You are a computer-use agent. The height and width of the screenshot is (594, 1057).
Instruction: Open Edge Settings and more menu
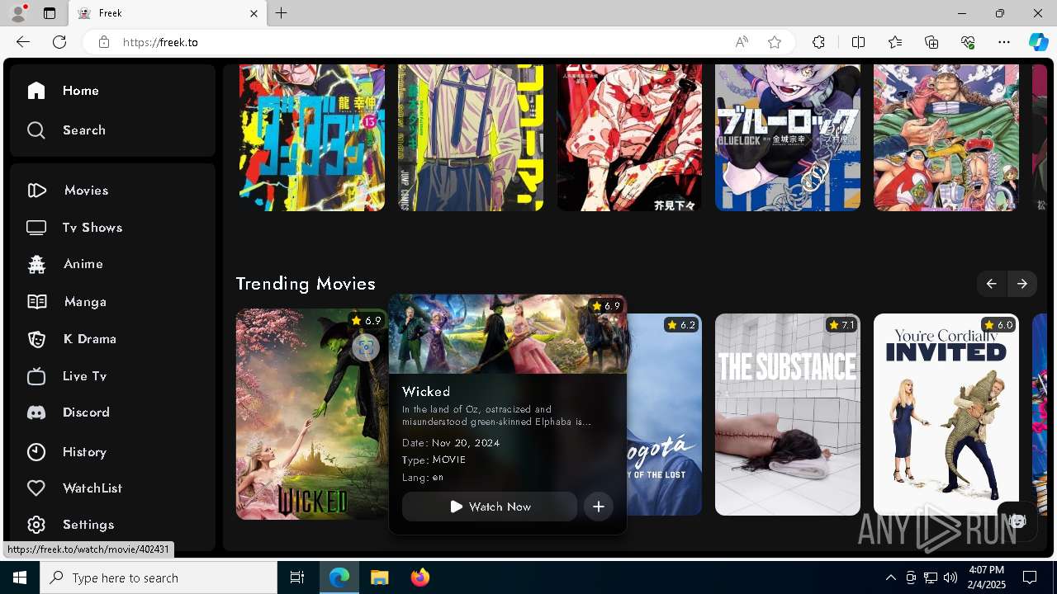1004,42
